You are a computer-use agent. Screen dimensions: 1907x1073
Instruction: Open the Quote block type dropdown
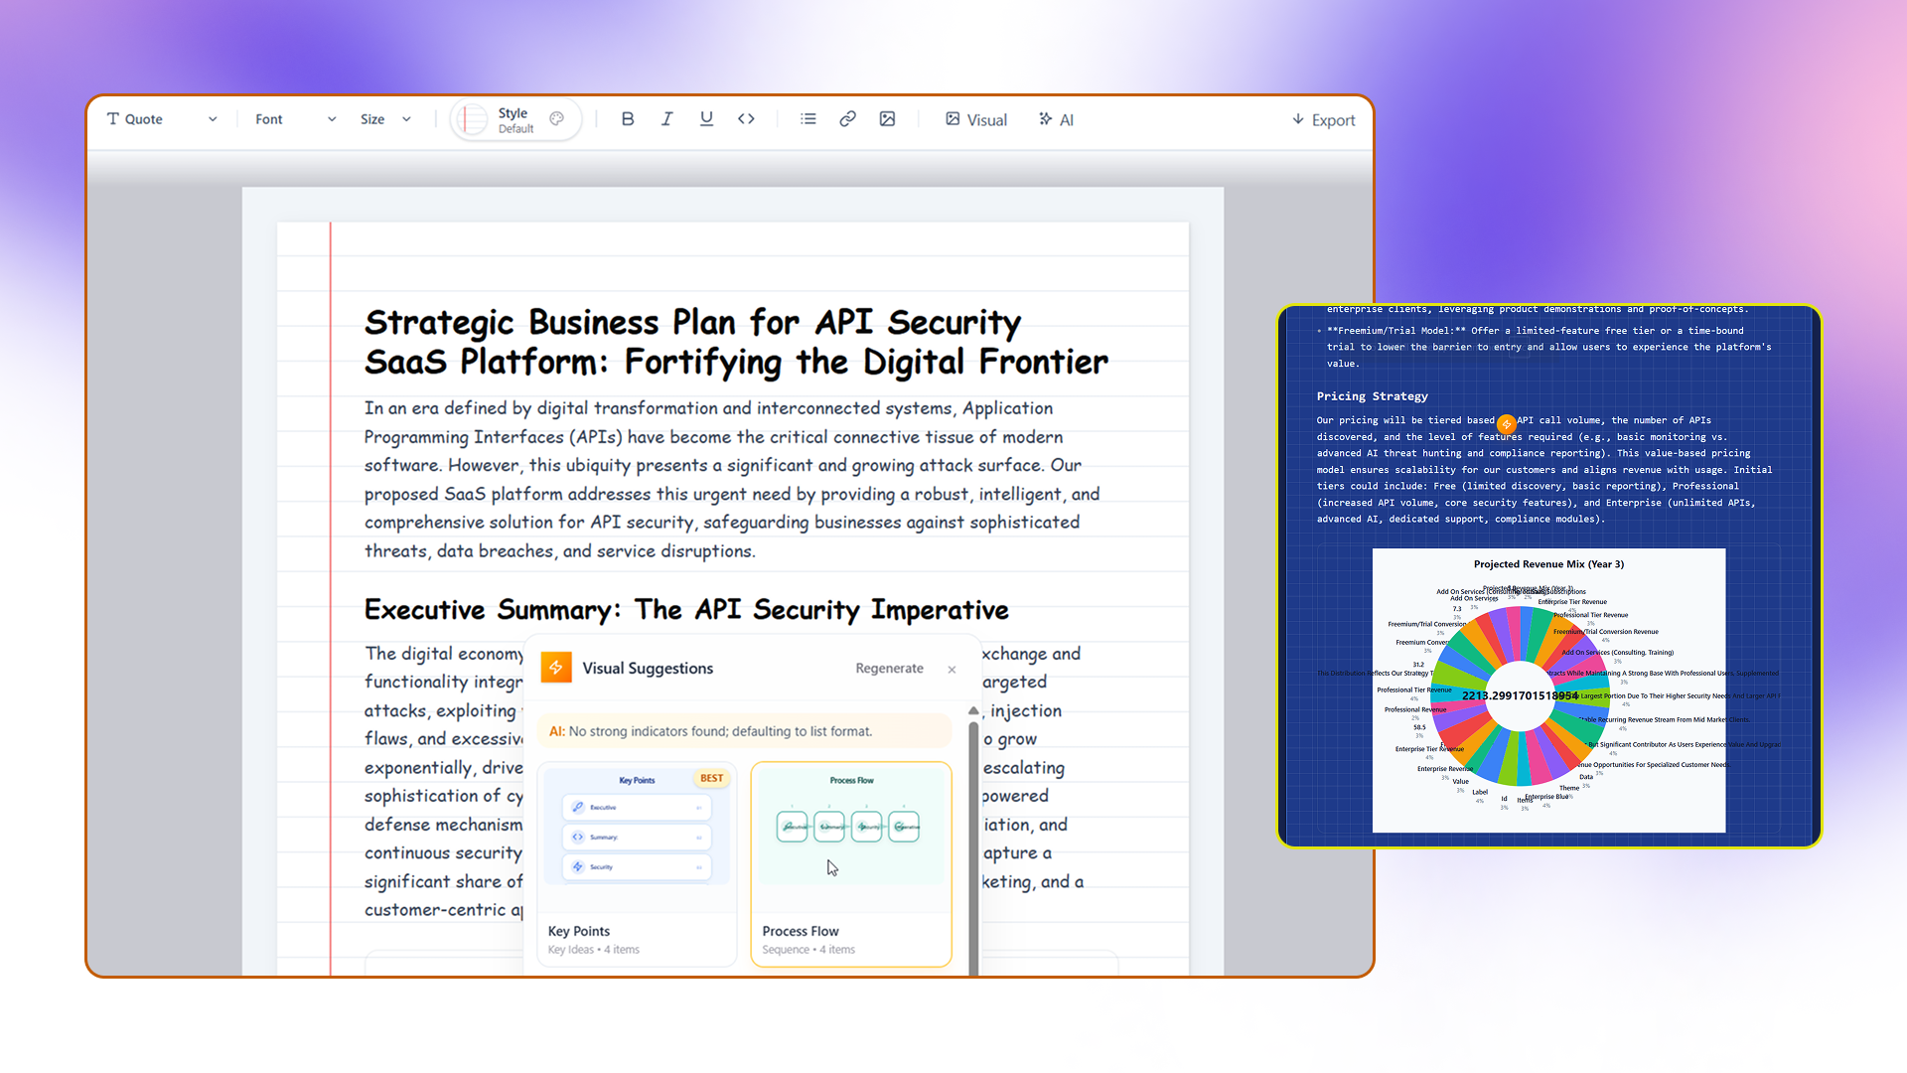pos(162,119)
